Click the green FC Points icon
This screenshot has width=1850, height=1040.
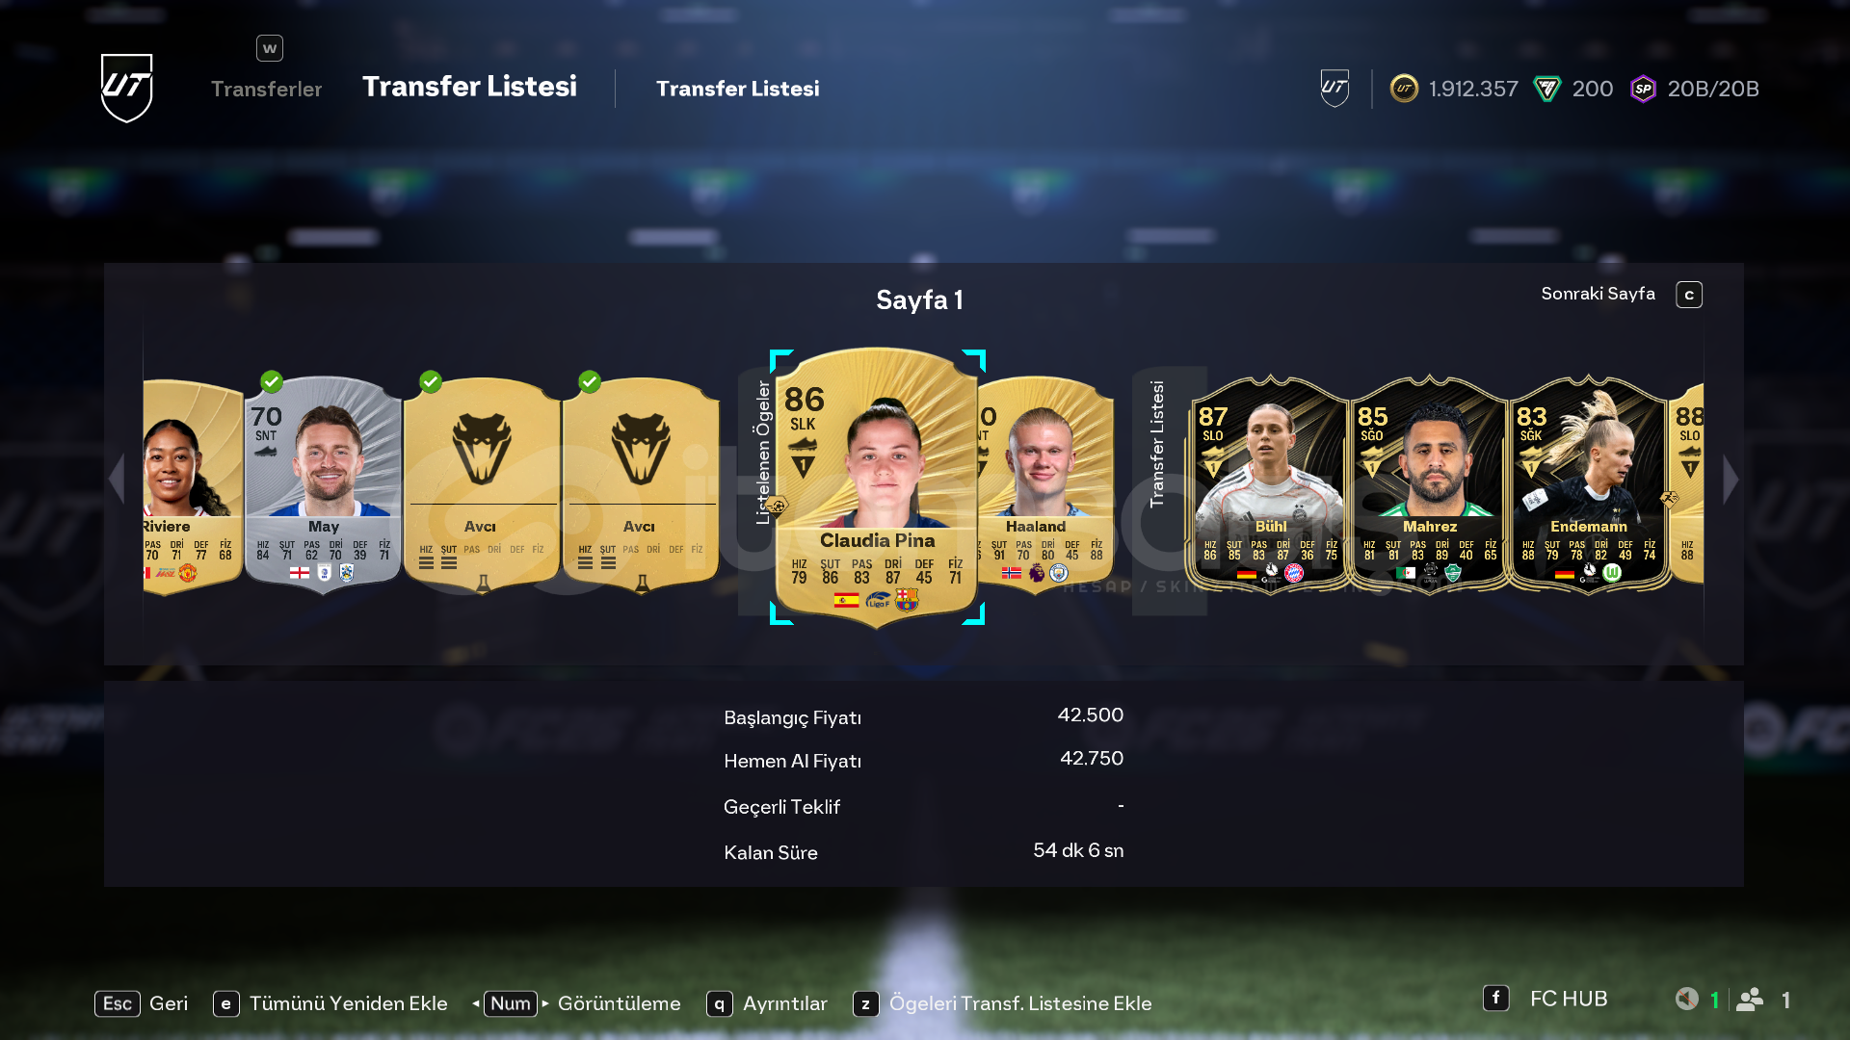[x=1547, y=89]
